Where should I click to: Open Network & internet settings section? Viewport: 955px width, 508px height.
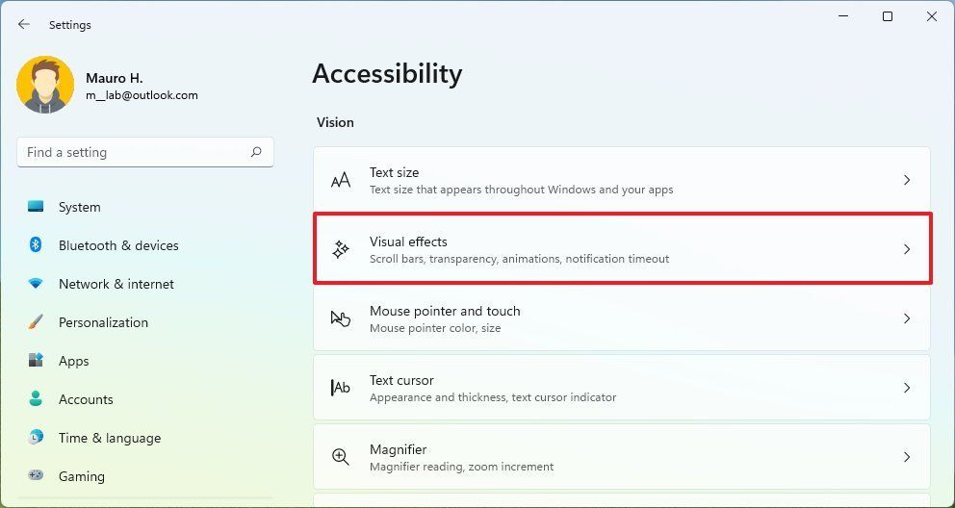[x=116, y=284]
